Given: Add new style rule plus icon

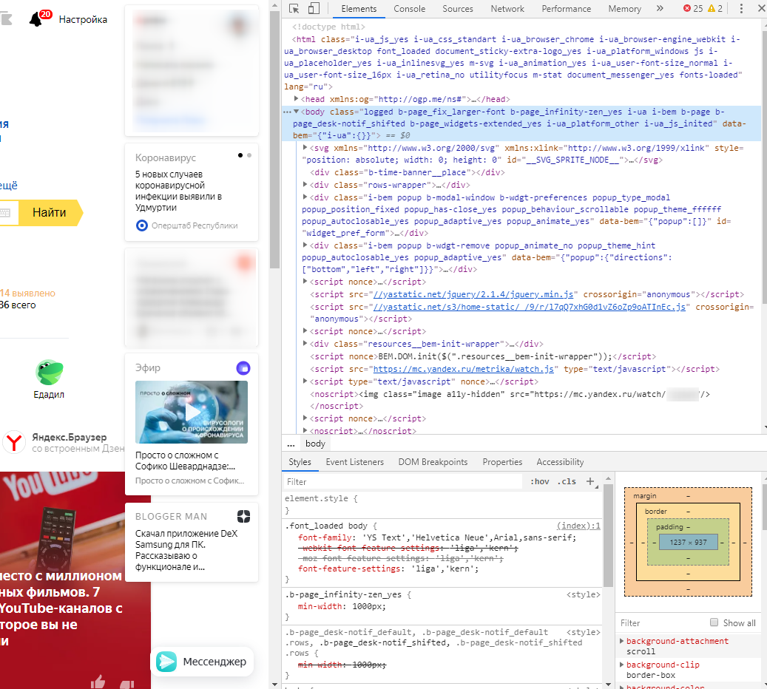Looking at the screenshot, I should pos(590,482).
